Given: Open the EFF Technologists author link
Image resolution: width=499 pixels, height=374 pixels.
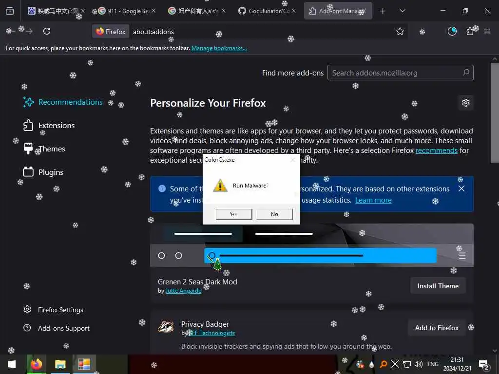Looking at the screenshot, I should tap(212, 333).
